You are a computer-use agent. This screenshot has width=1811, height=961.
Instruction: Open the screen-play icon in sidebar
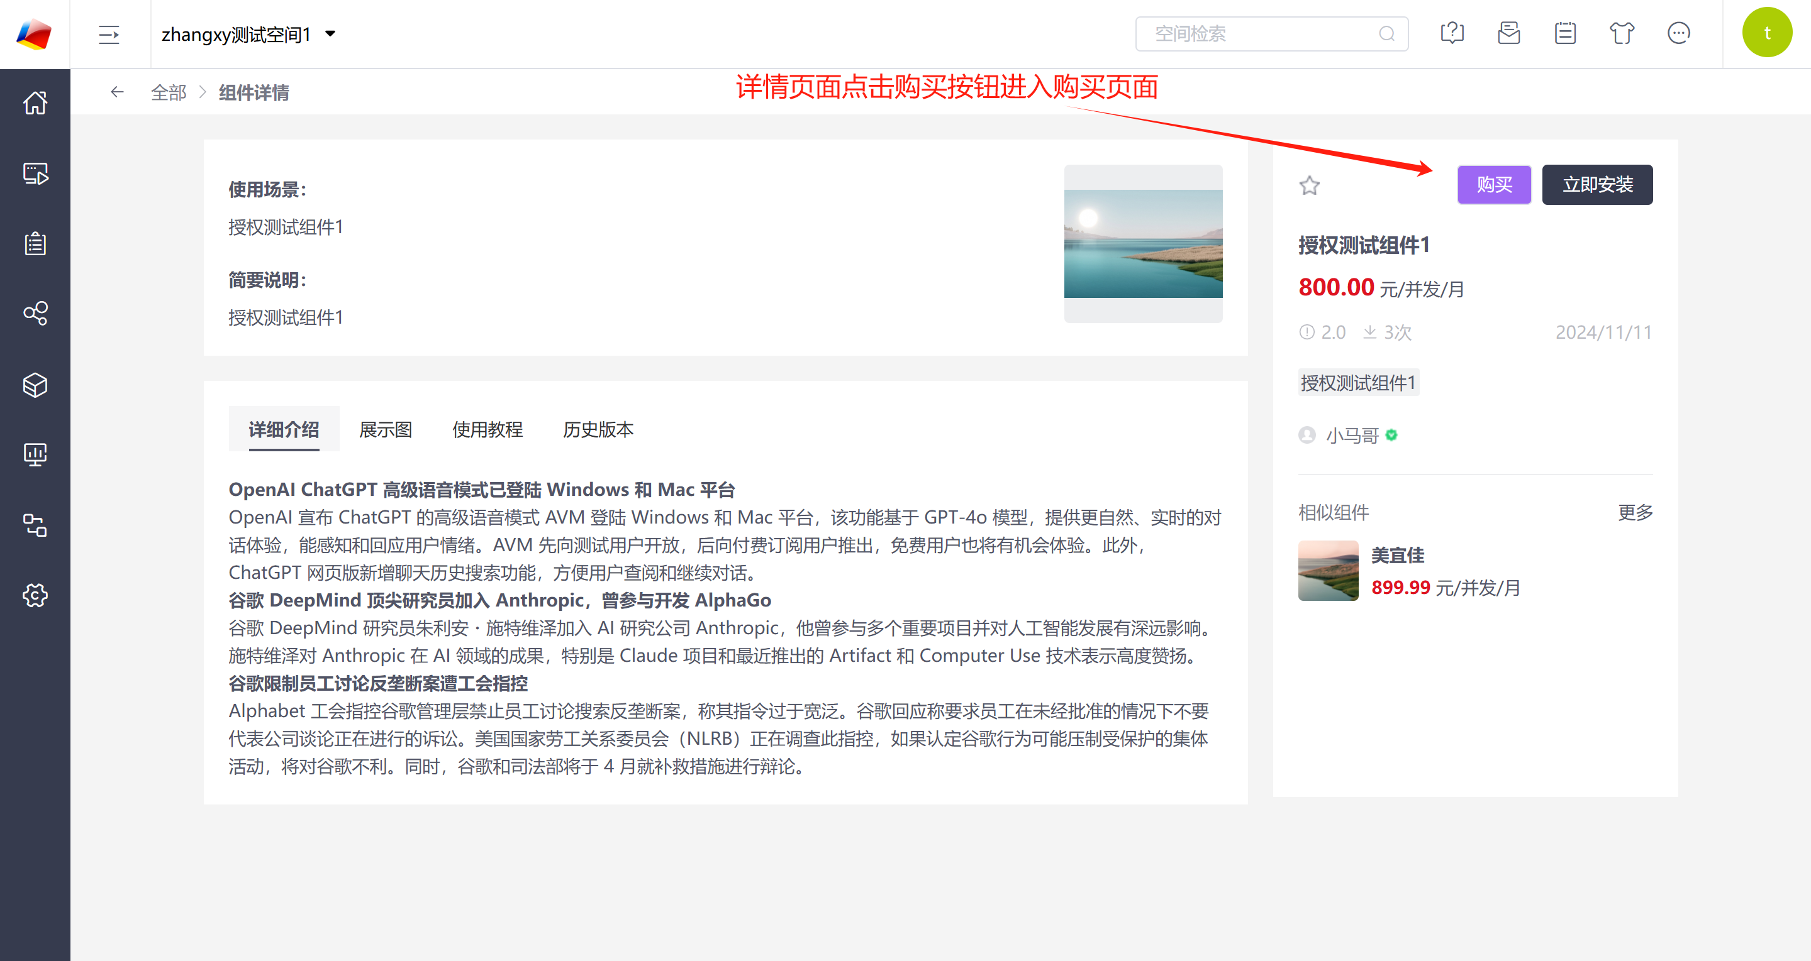click(35, 173)
